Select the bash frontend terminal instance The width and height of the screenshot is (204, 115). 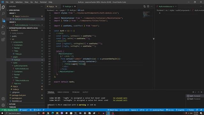tap(194, 99)
